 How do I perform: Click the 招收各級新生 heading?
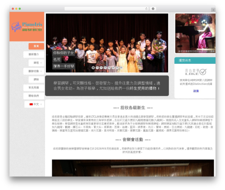point(133,108)
